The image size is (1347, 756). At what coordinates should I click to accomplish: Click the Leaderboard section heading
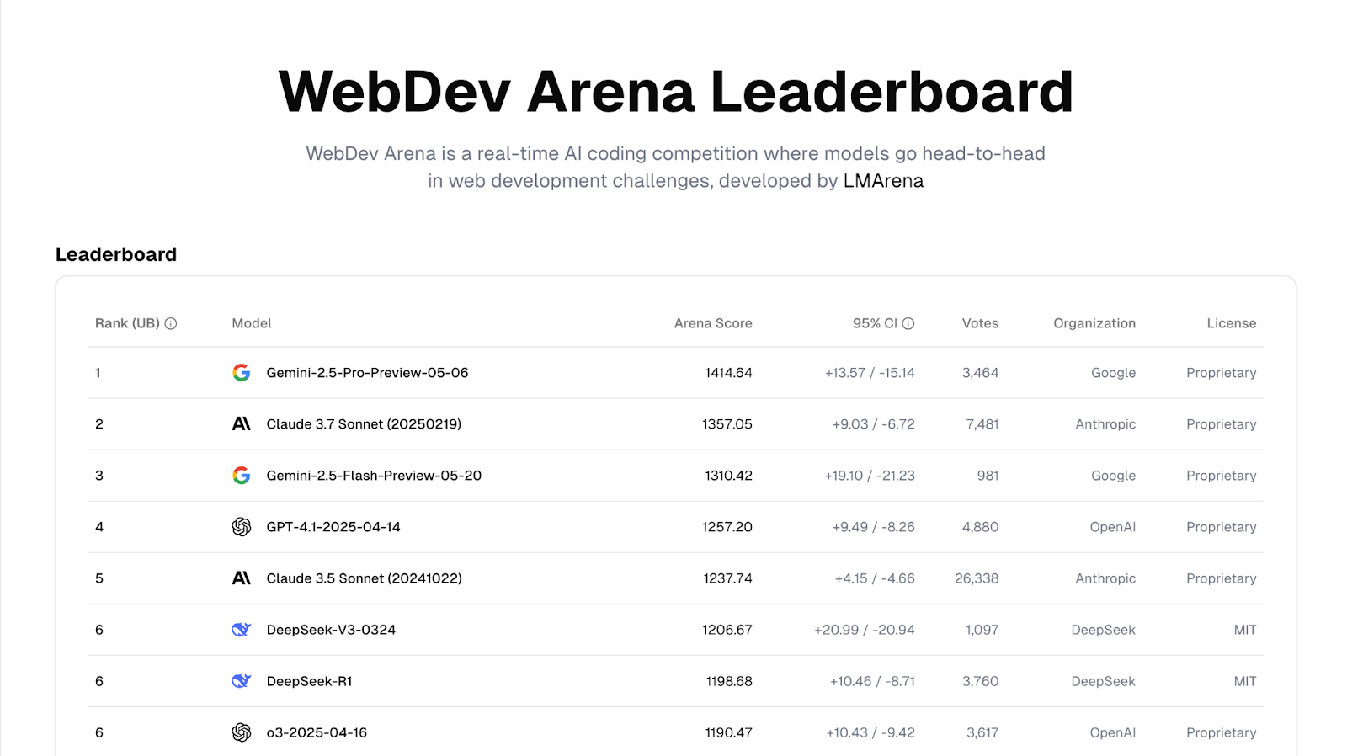(116, 254)
